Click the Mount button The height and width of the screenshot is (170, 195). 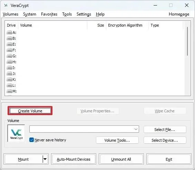[x=23, y=159]
